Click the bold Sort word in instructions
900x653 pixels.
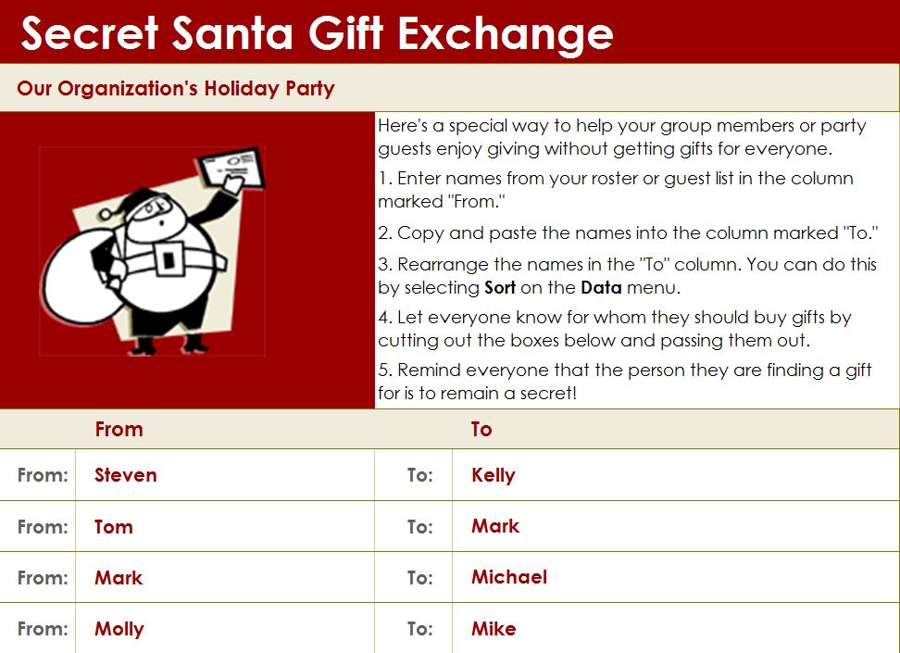pyautogui.click(x=500, y=287)
